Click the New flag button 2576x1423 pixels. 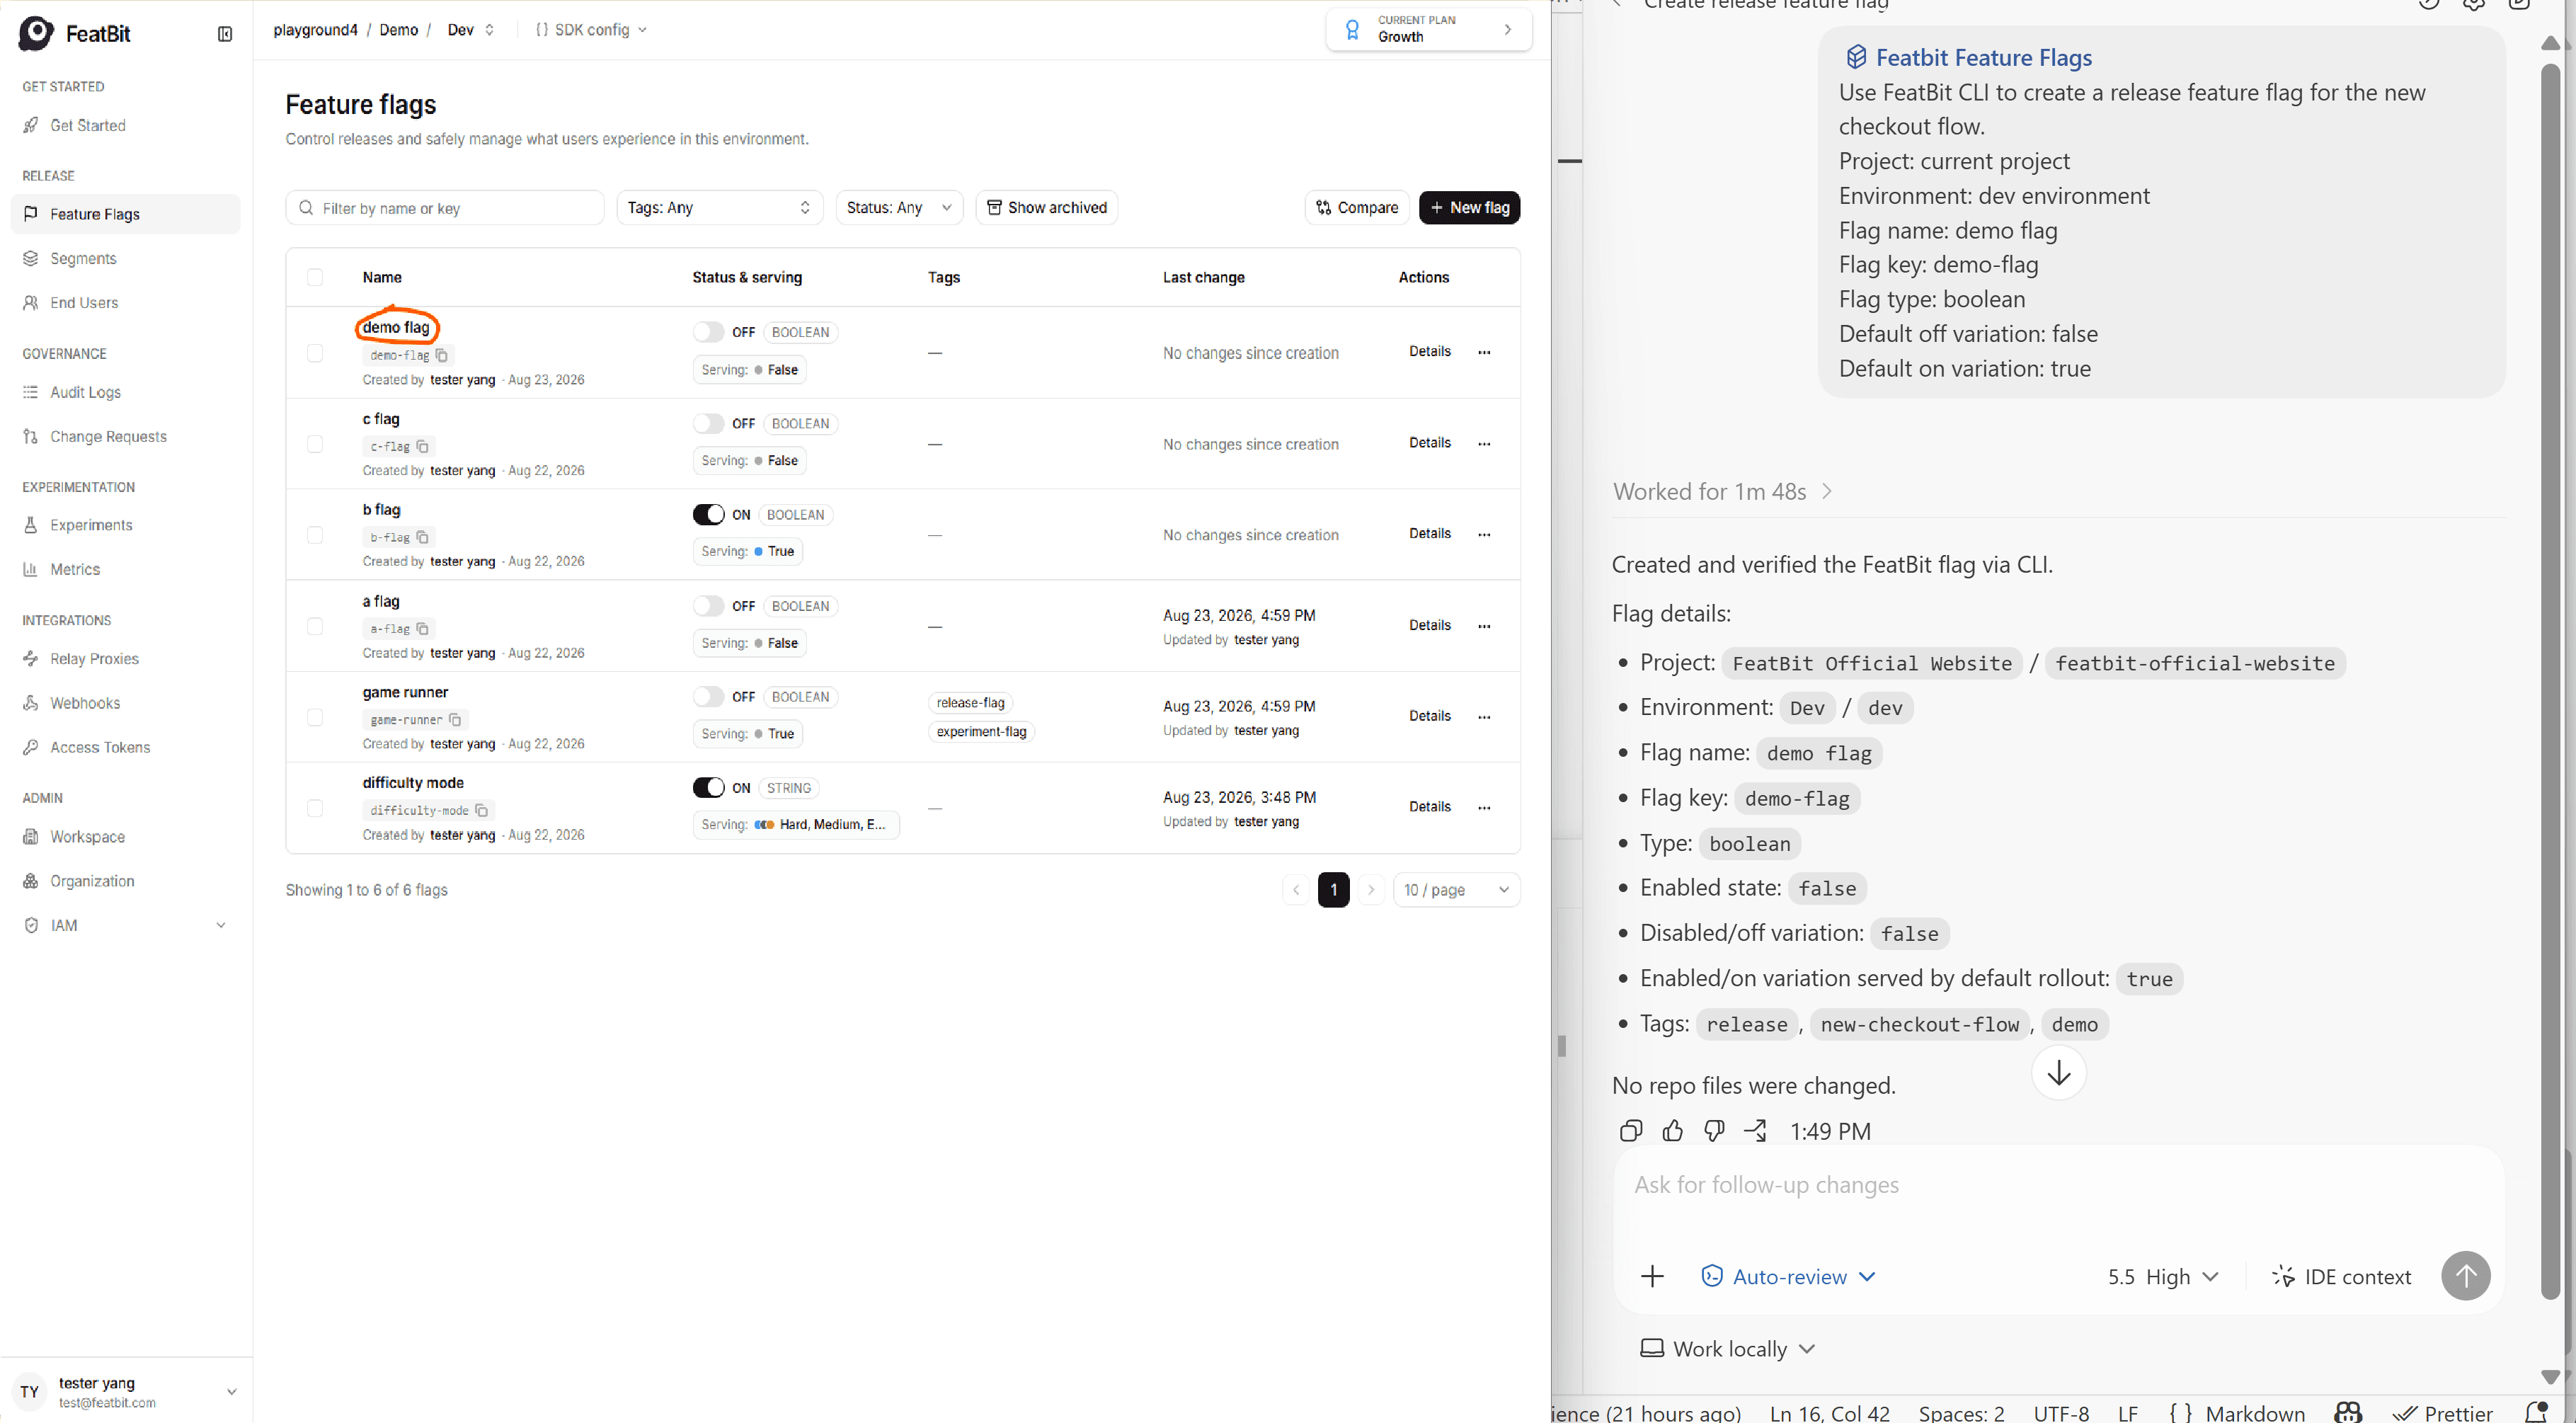(1469, 208)
